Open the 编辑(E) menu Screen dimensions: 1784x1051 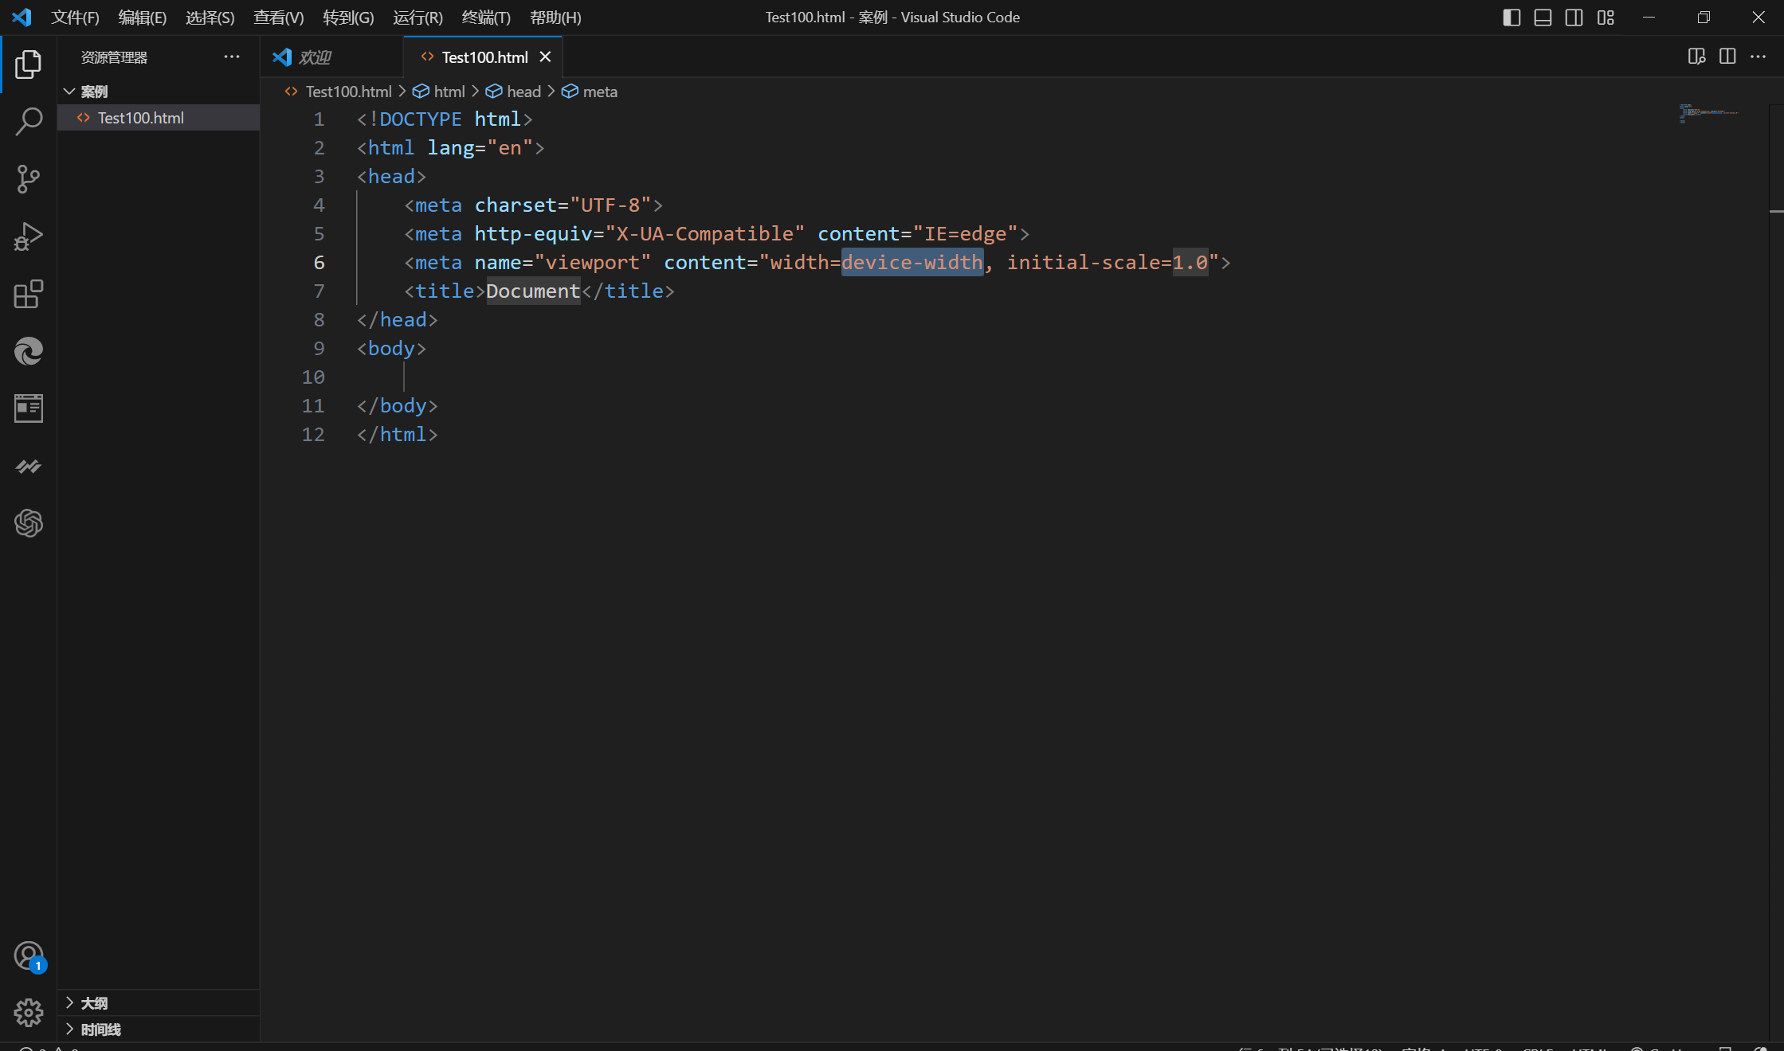(x=143, y=17)
